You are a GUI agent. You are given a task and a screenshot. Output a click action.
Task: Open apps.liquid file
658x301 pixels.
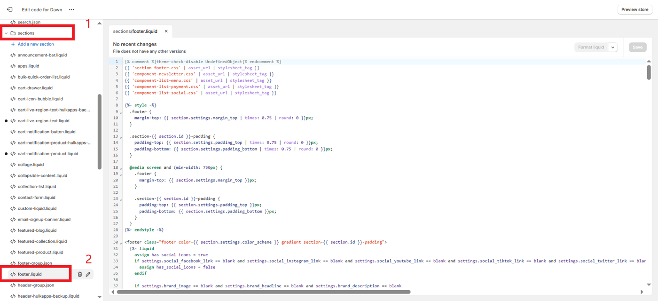click(x=28, y=66)
